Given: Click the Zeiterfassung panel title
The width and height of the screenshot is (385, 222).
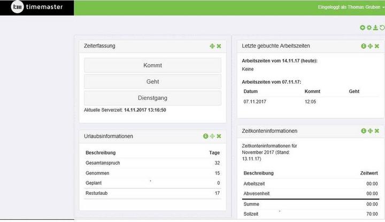Looking at the screenshot, I should (99, 46).
